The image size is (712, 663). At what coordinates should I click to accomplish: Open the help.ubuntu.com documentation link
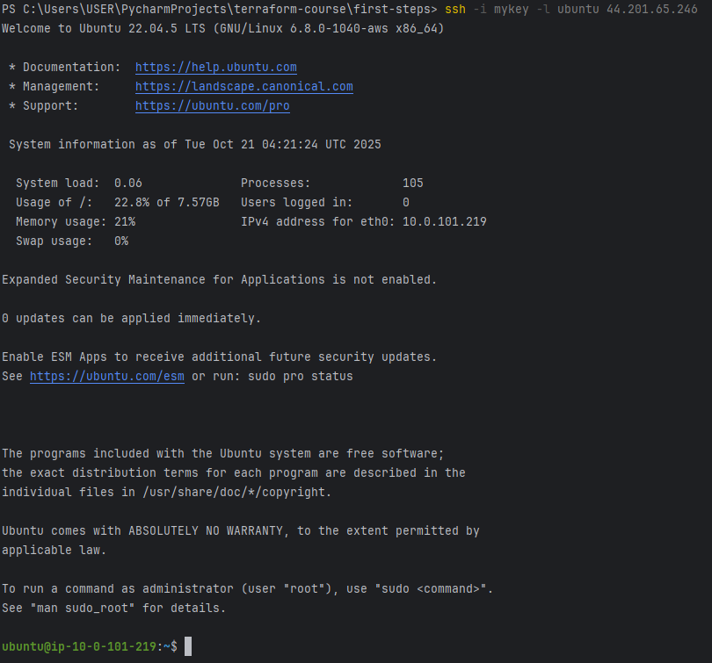[x=215, y=67]
